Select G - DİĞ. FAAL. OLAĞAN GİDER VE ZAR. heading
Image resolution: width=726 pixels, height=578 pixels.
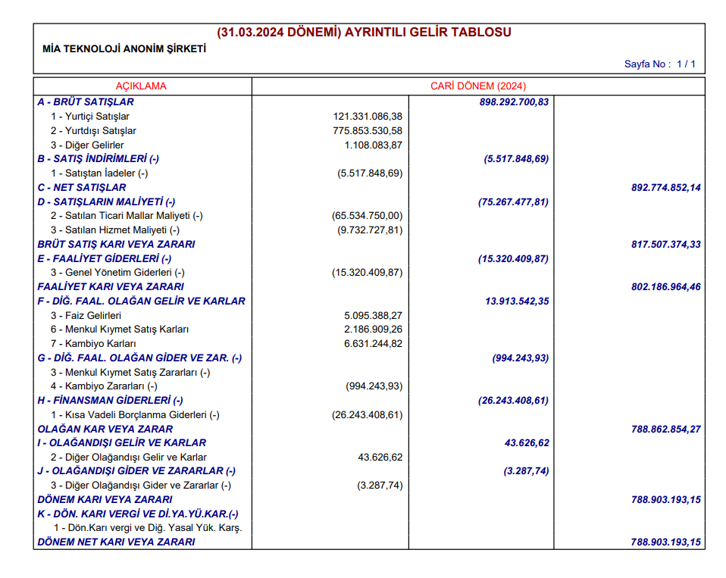[x=140, y=358]
